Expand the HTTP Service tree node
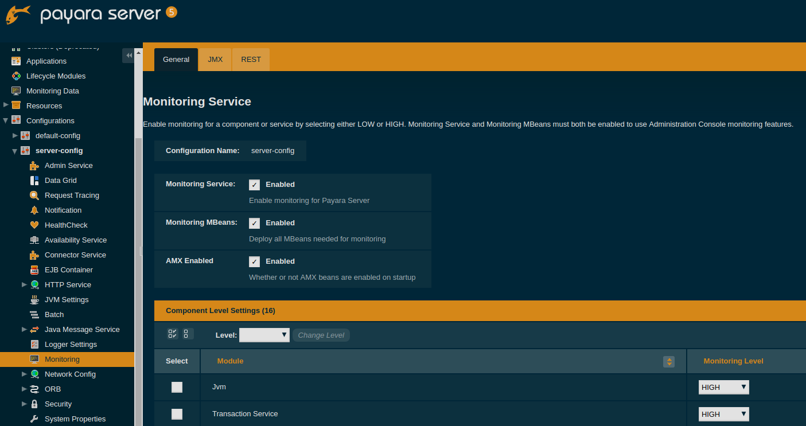This screenshot has width=806, height=426. (24, 285)
